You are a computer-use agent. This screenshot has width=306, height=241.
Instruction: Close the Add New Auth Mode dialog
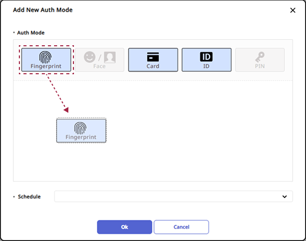point(293,10)
